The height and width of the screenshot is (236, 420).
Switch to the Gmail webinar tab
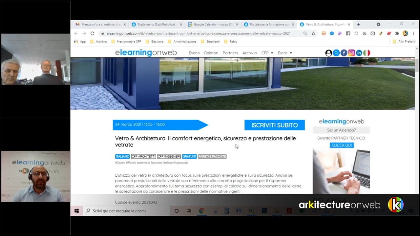[101, 24]
